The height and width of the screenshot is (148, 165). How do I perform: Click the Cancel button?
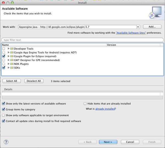pyautogui.click(x=130, y=142)
